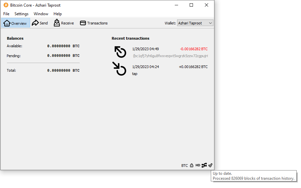Select the +0.00166282 BTC transaction amount
301x188 pixels.
tap(193, 67)
